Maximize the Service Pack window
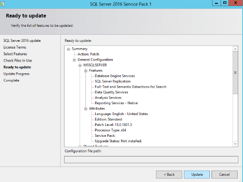Image resolution: width=243 pixels, height=182 pixels. [225, 3]
